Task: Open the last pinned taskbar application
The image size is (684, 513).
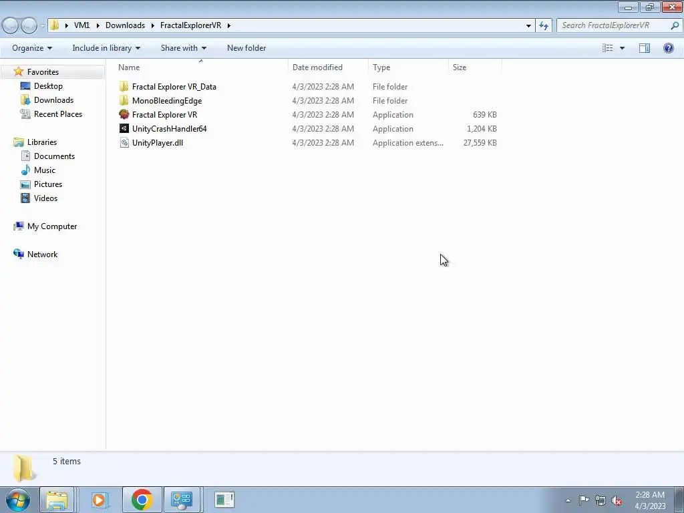Action: pos(224,500)
